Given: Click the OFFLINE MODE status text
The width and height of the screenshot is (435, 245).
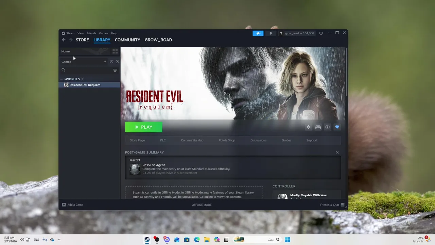Looking at the screenshot, I should click(x=202, y=205).
